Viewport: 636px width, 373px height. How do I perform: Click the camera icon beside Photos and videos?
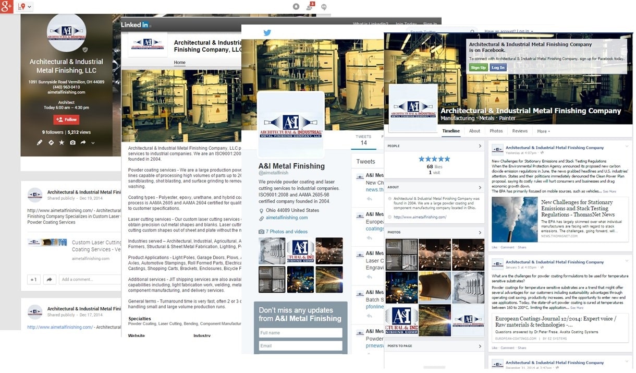pyautogui.click(x=261, y=232)
